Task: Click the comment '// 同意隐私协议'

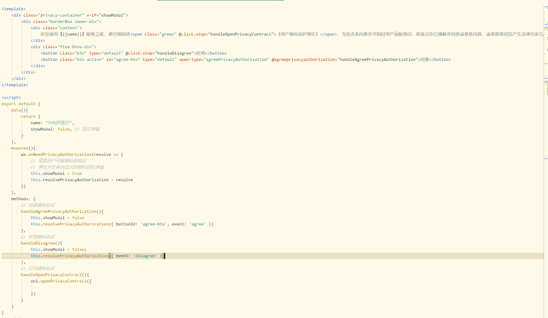Action: coord(38,205)
